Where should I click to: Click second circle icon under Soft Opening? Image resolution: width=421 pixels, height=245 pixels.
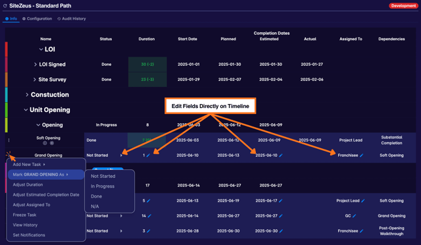[52, 143]
